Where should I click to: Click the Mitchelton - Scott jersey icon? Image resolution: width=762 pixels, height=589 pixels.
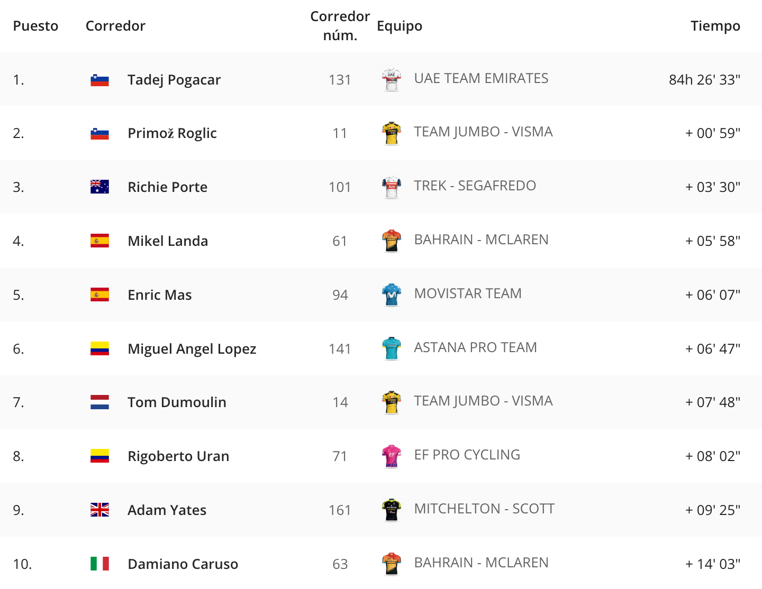tap(392, 510)
